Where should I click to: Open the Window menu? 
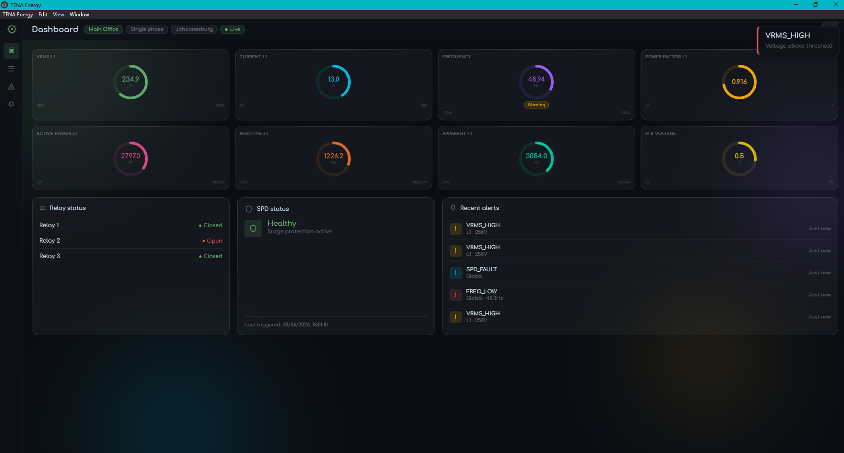pyautogui.click(x=79, y=15)
